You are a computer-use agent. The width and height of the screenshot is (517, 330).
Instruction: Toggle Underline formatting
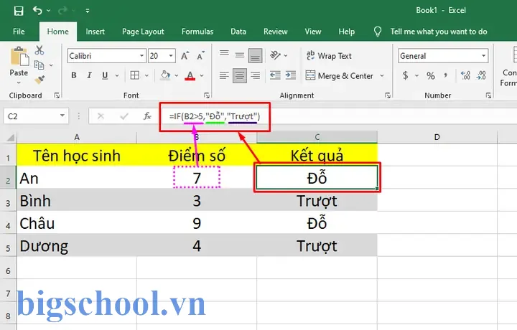point(105,75)
